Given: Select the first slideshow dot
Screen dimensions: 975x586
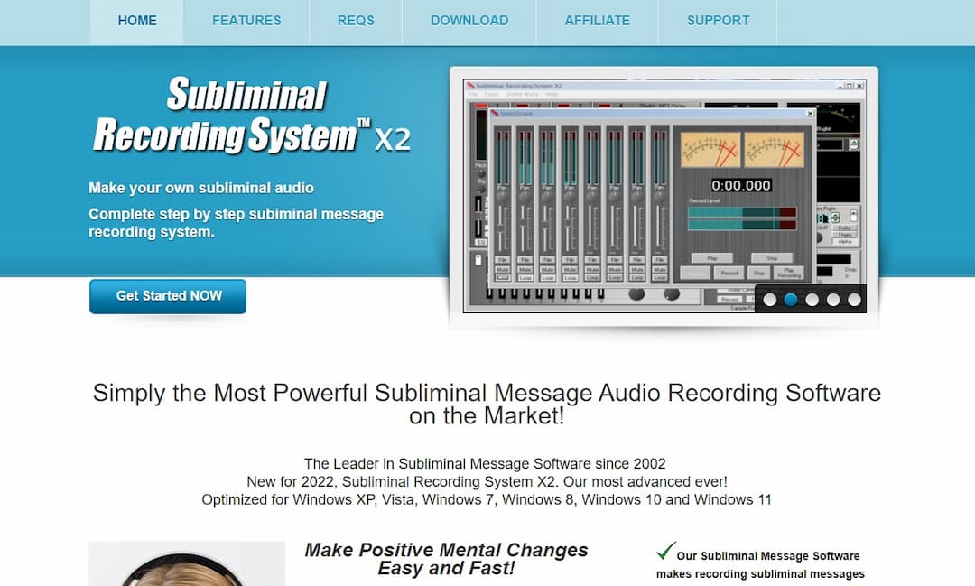Looking at the screenshot, I should tap(769, 300).
